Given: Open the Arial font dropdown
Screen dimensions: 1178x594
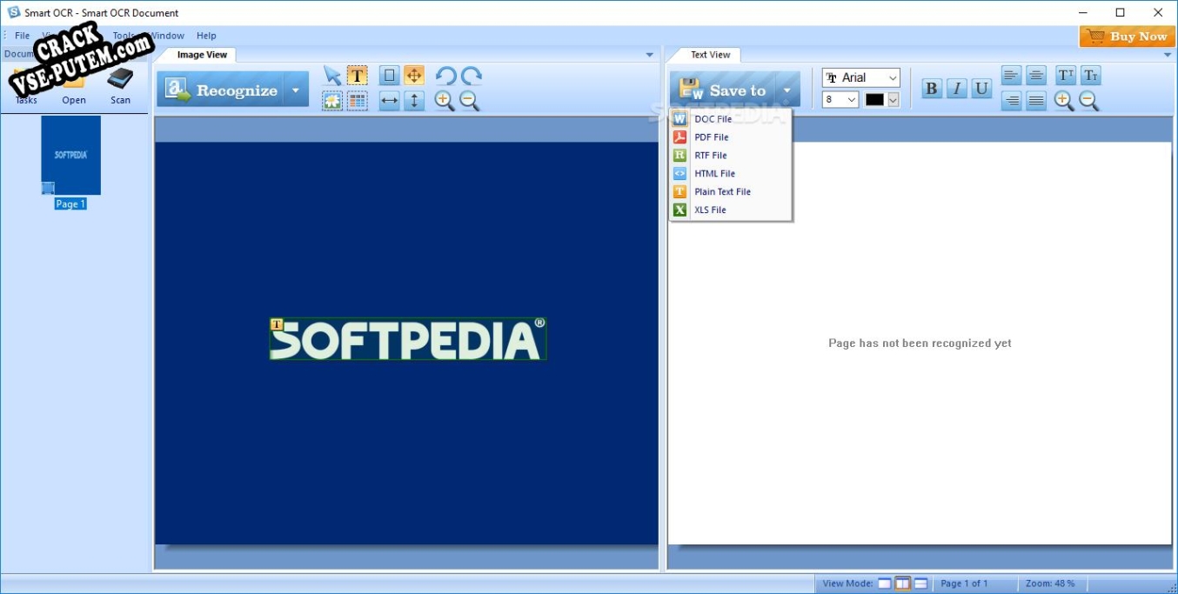Looking at the screenshot, I should tap(861, 78).
